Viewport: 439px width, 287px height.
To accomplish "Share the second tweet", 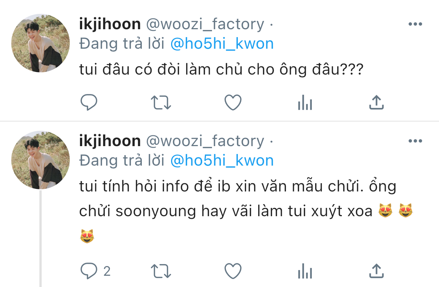I will coord(376,271).
